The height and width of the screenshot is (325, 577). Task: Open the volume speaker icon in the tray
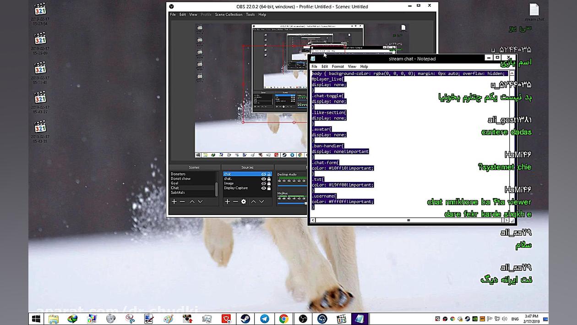coord(505,319)
